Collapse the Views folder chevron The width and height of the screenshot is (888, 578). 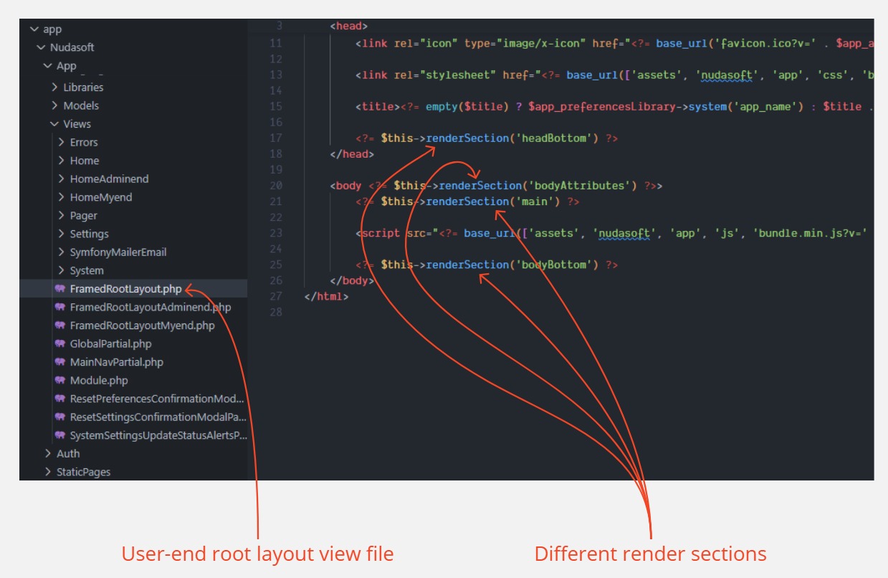[x=54, y=124]
